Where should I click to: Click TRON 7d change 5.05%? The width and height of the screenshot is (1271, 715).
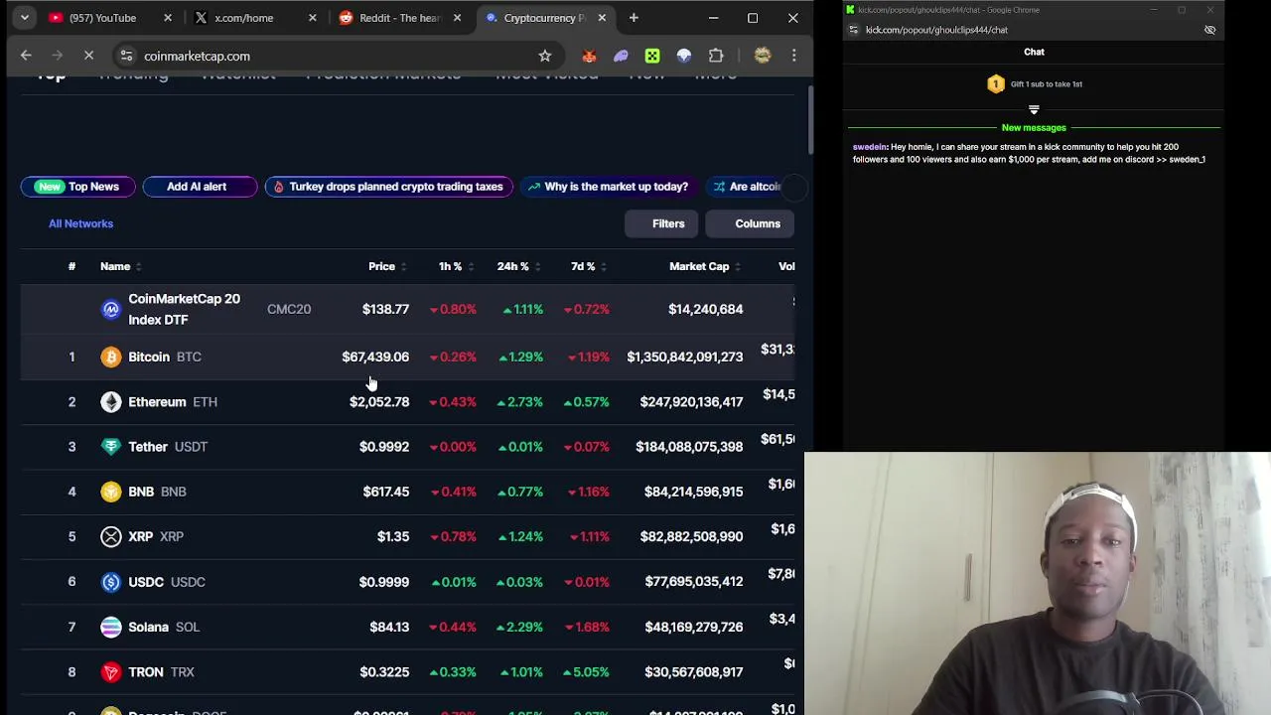click(586, 672)
